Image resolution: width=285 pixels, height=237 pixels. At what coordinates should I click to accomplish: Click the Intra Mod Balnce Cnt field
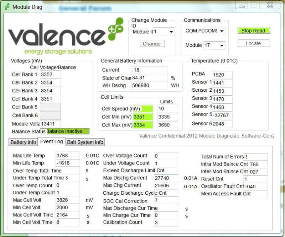tap(255, 164)
